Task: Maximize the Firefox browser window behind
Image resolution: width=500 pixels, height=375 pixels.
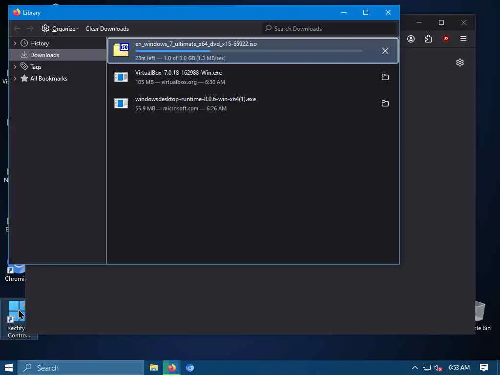Action: click(x=441, y=22)
